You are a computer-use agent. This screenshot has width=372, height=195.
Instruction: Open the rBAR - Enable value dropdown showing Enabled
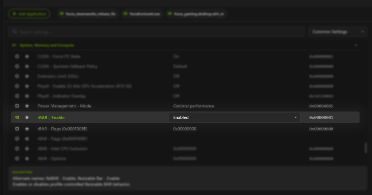coord(234,117)
